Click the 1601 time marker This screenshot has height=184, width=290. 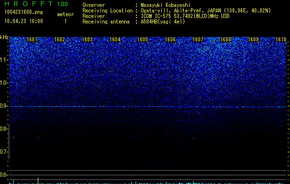(x=32, y=40)
